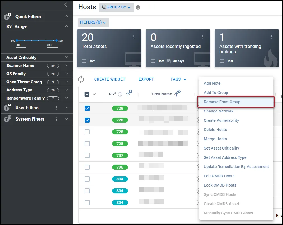Click the refresh list icon
The image size is (283, 225).
81,79
